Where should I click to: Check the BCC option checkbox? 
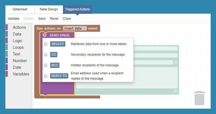click(x=46, y=65)
